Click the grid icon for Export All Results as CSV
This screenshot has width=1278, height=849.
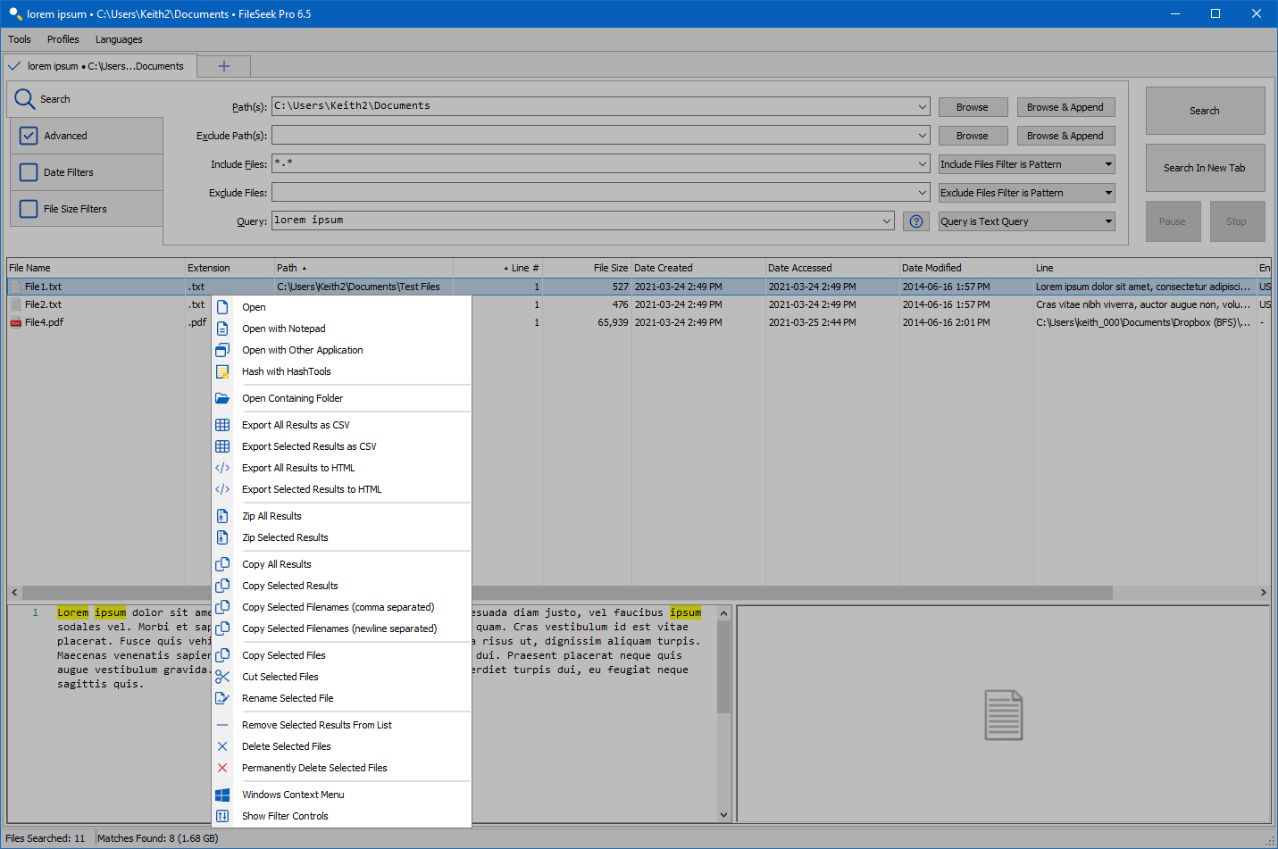click(222, 425)
